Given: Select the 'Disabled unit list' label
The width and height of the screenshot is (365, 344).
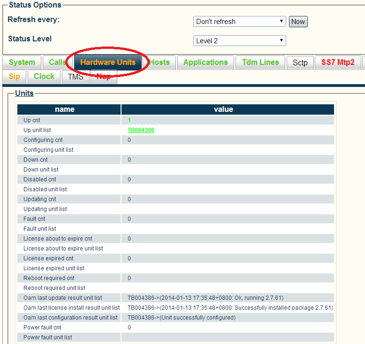Looking at the screenshot, I should coord(45,189).
